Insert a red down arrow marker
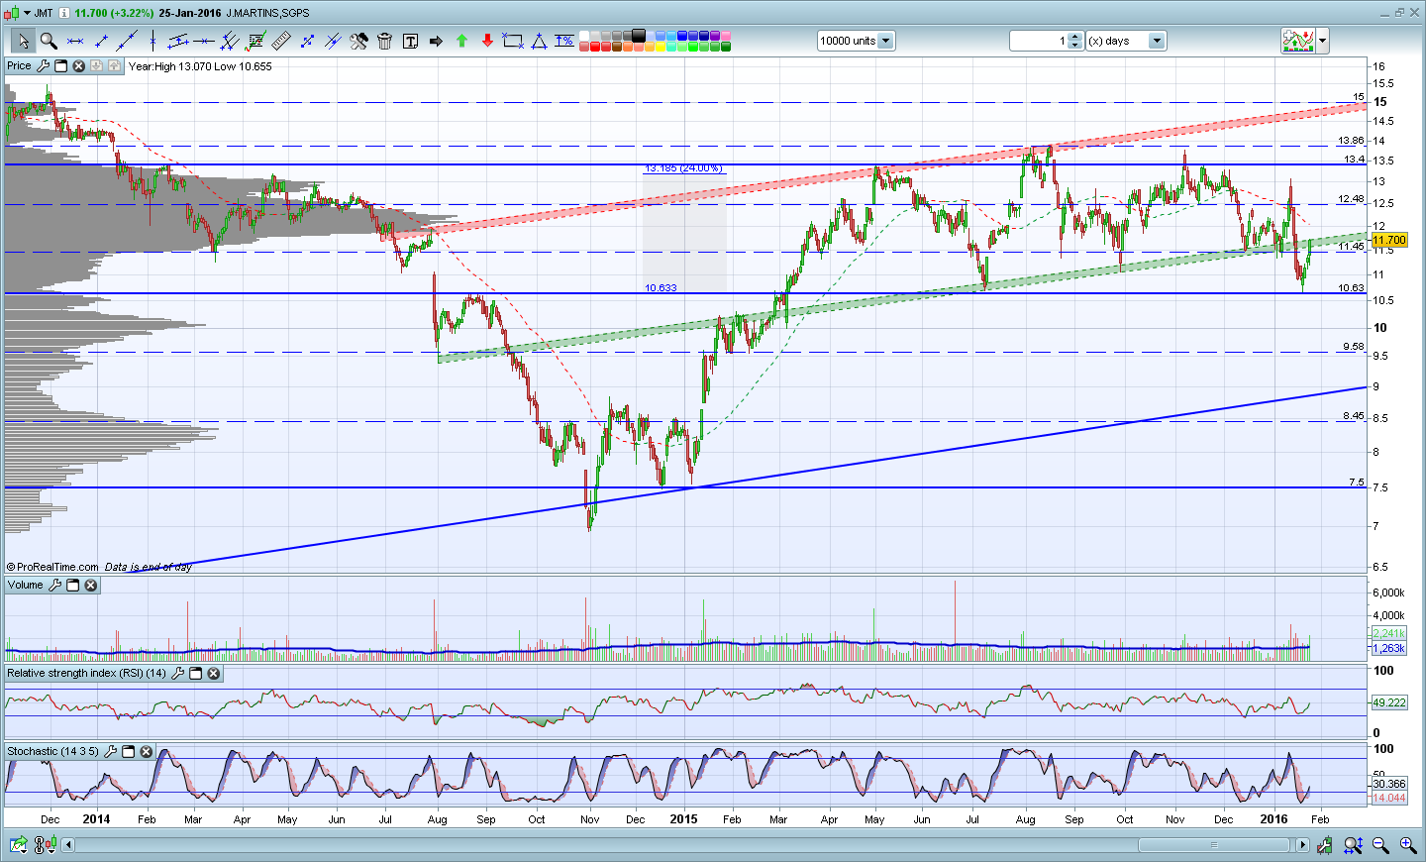This screenshot has width=1426, height=862. coord(487,41)
